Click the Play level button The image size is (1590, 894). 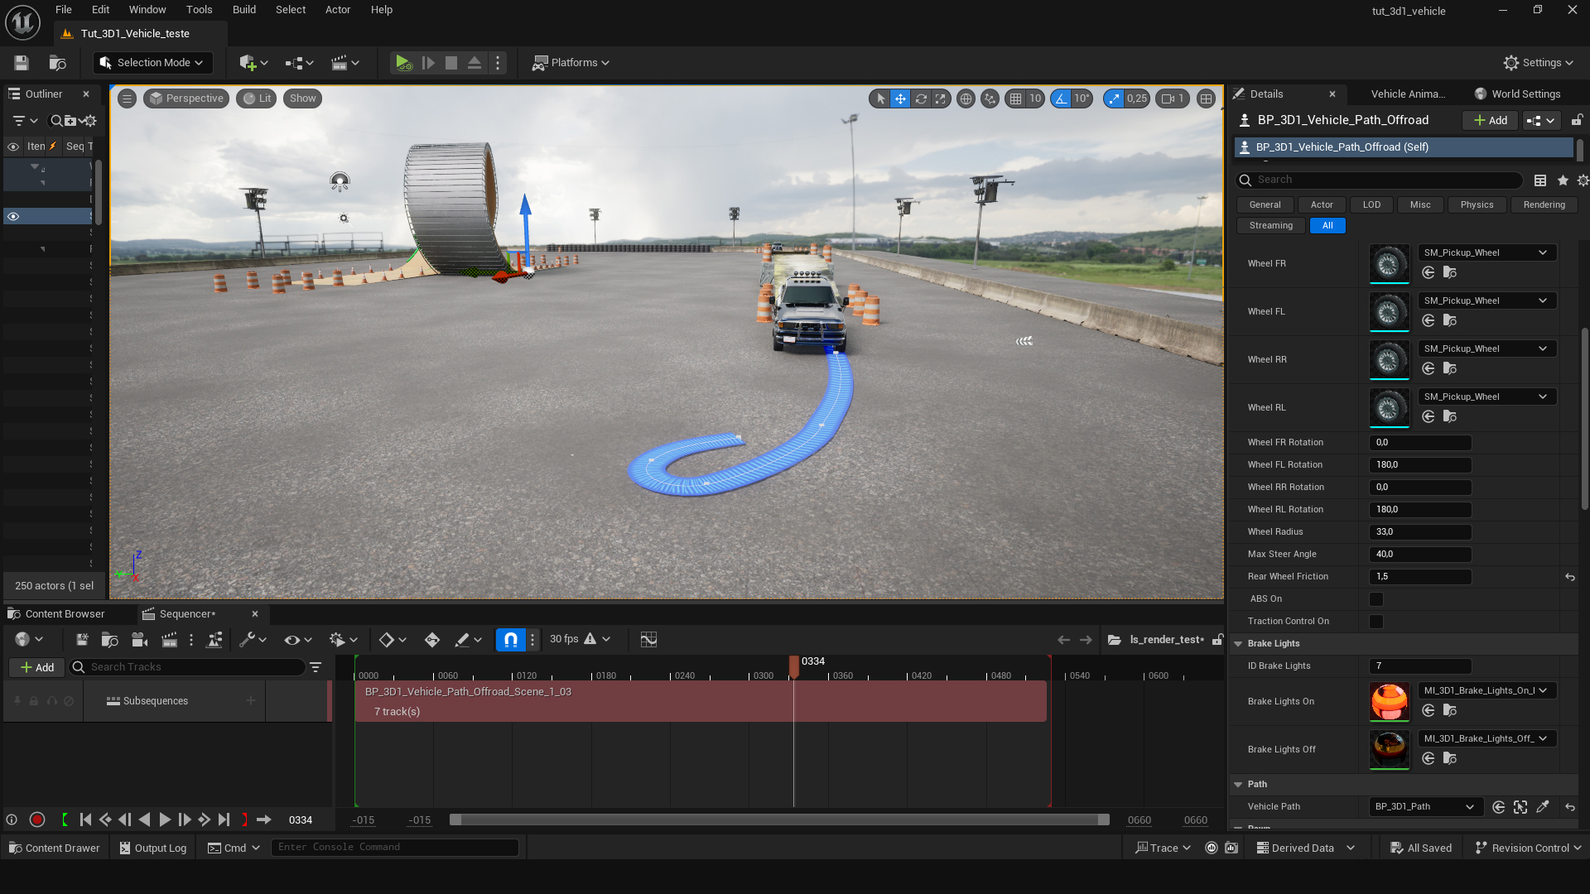(x=402, y=63)
